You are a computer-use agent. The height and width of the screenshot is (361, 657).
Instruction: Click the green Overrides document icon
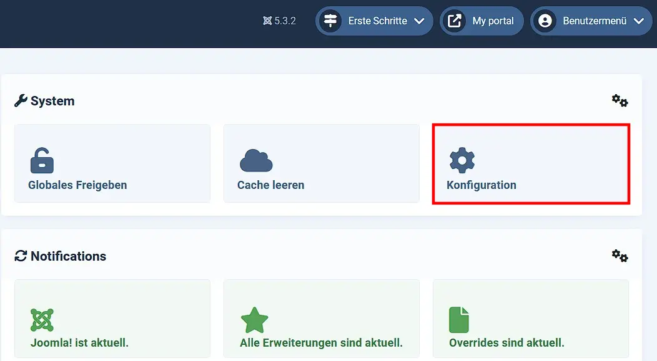(x=460, y=319)
